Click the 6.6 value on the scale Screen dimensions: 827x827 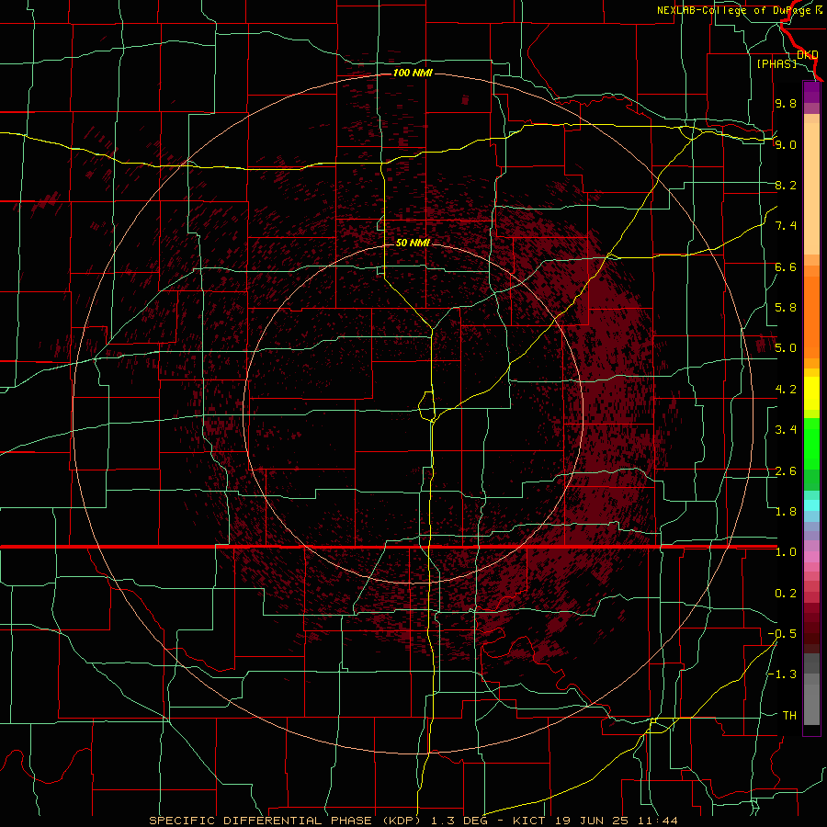(x=786, y=266)
